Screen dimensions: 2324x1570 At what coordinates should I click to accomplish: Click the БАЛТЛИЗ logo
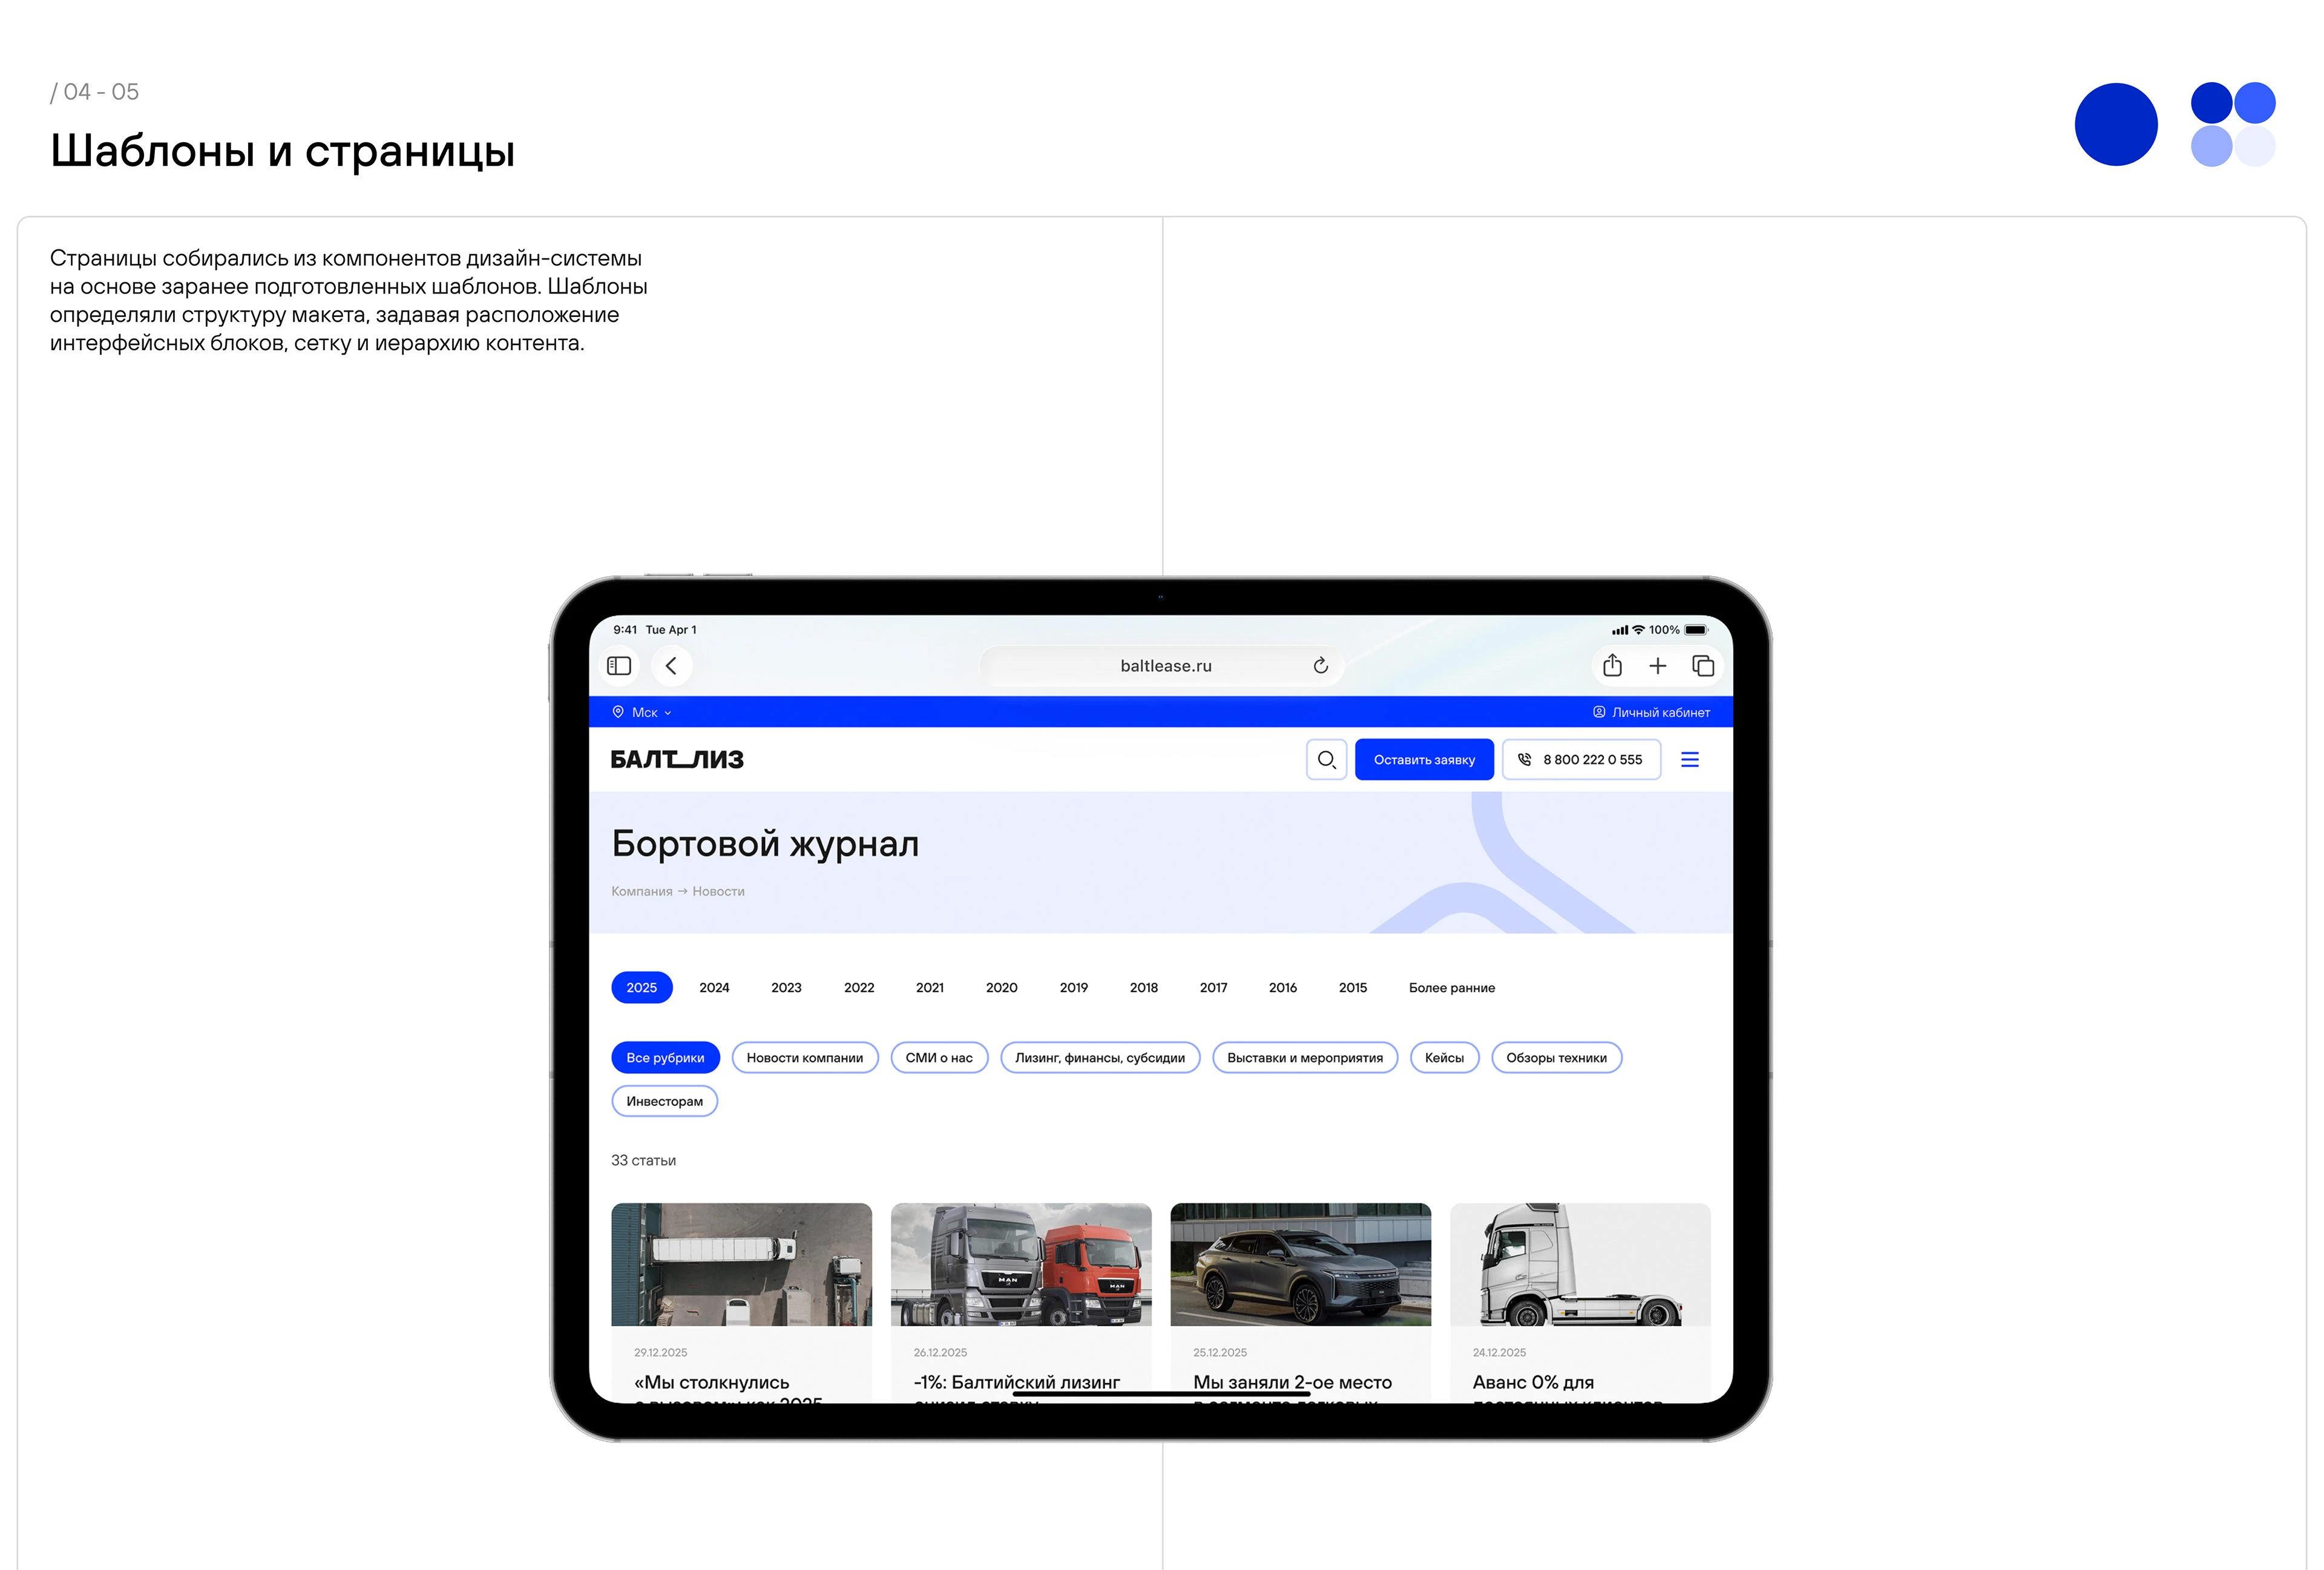click(677, 759)
